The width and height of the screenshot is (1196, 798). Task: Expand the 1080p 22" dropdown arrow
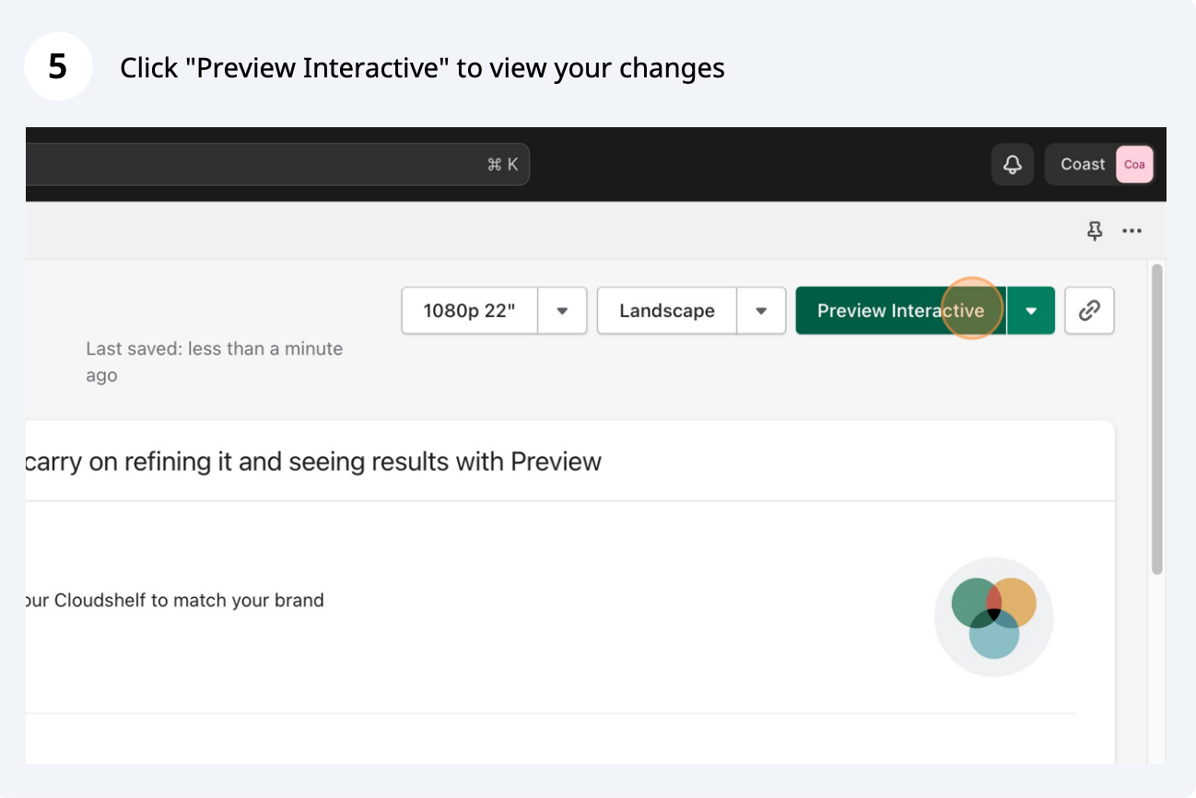562,311
